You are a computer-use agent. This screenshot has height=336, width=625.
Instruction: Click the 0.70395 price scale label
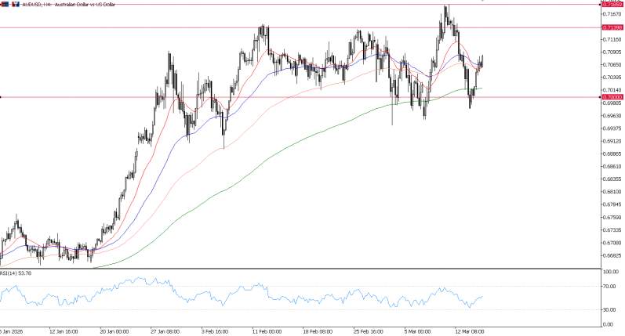[612, 78]
